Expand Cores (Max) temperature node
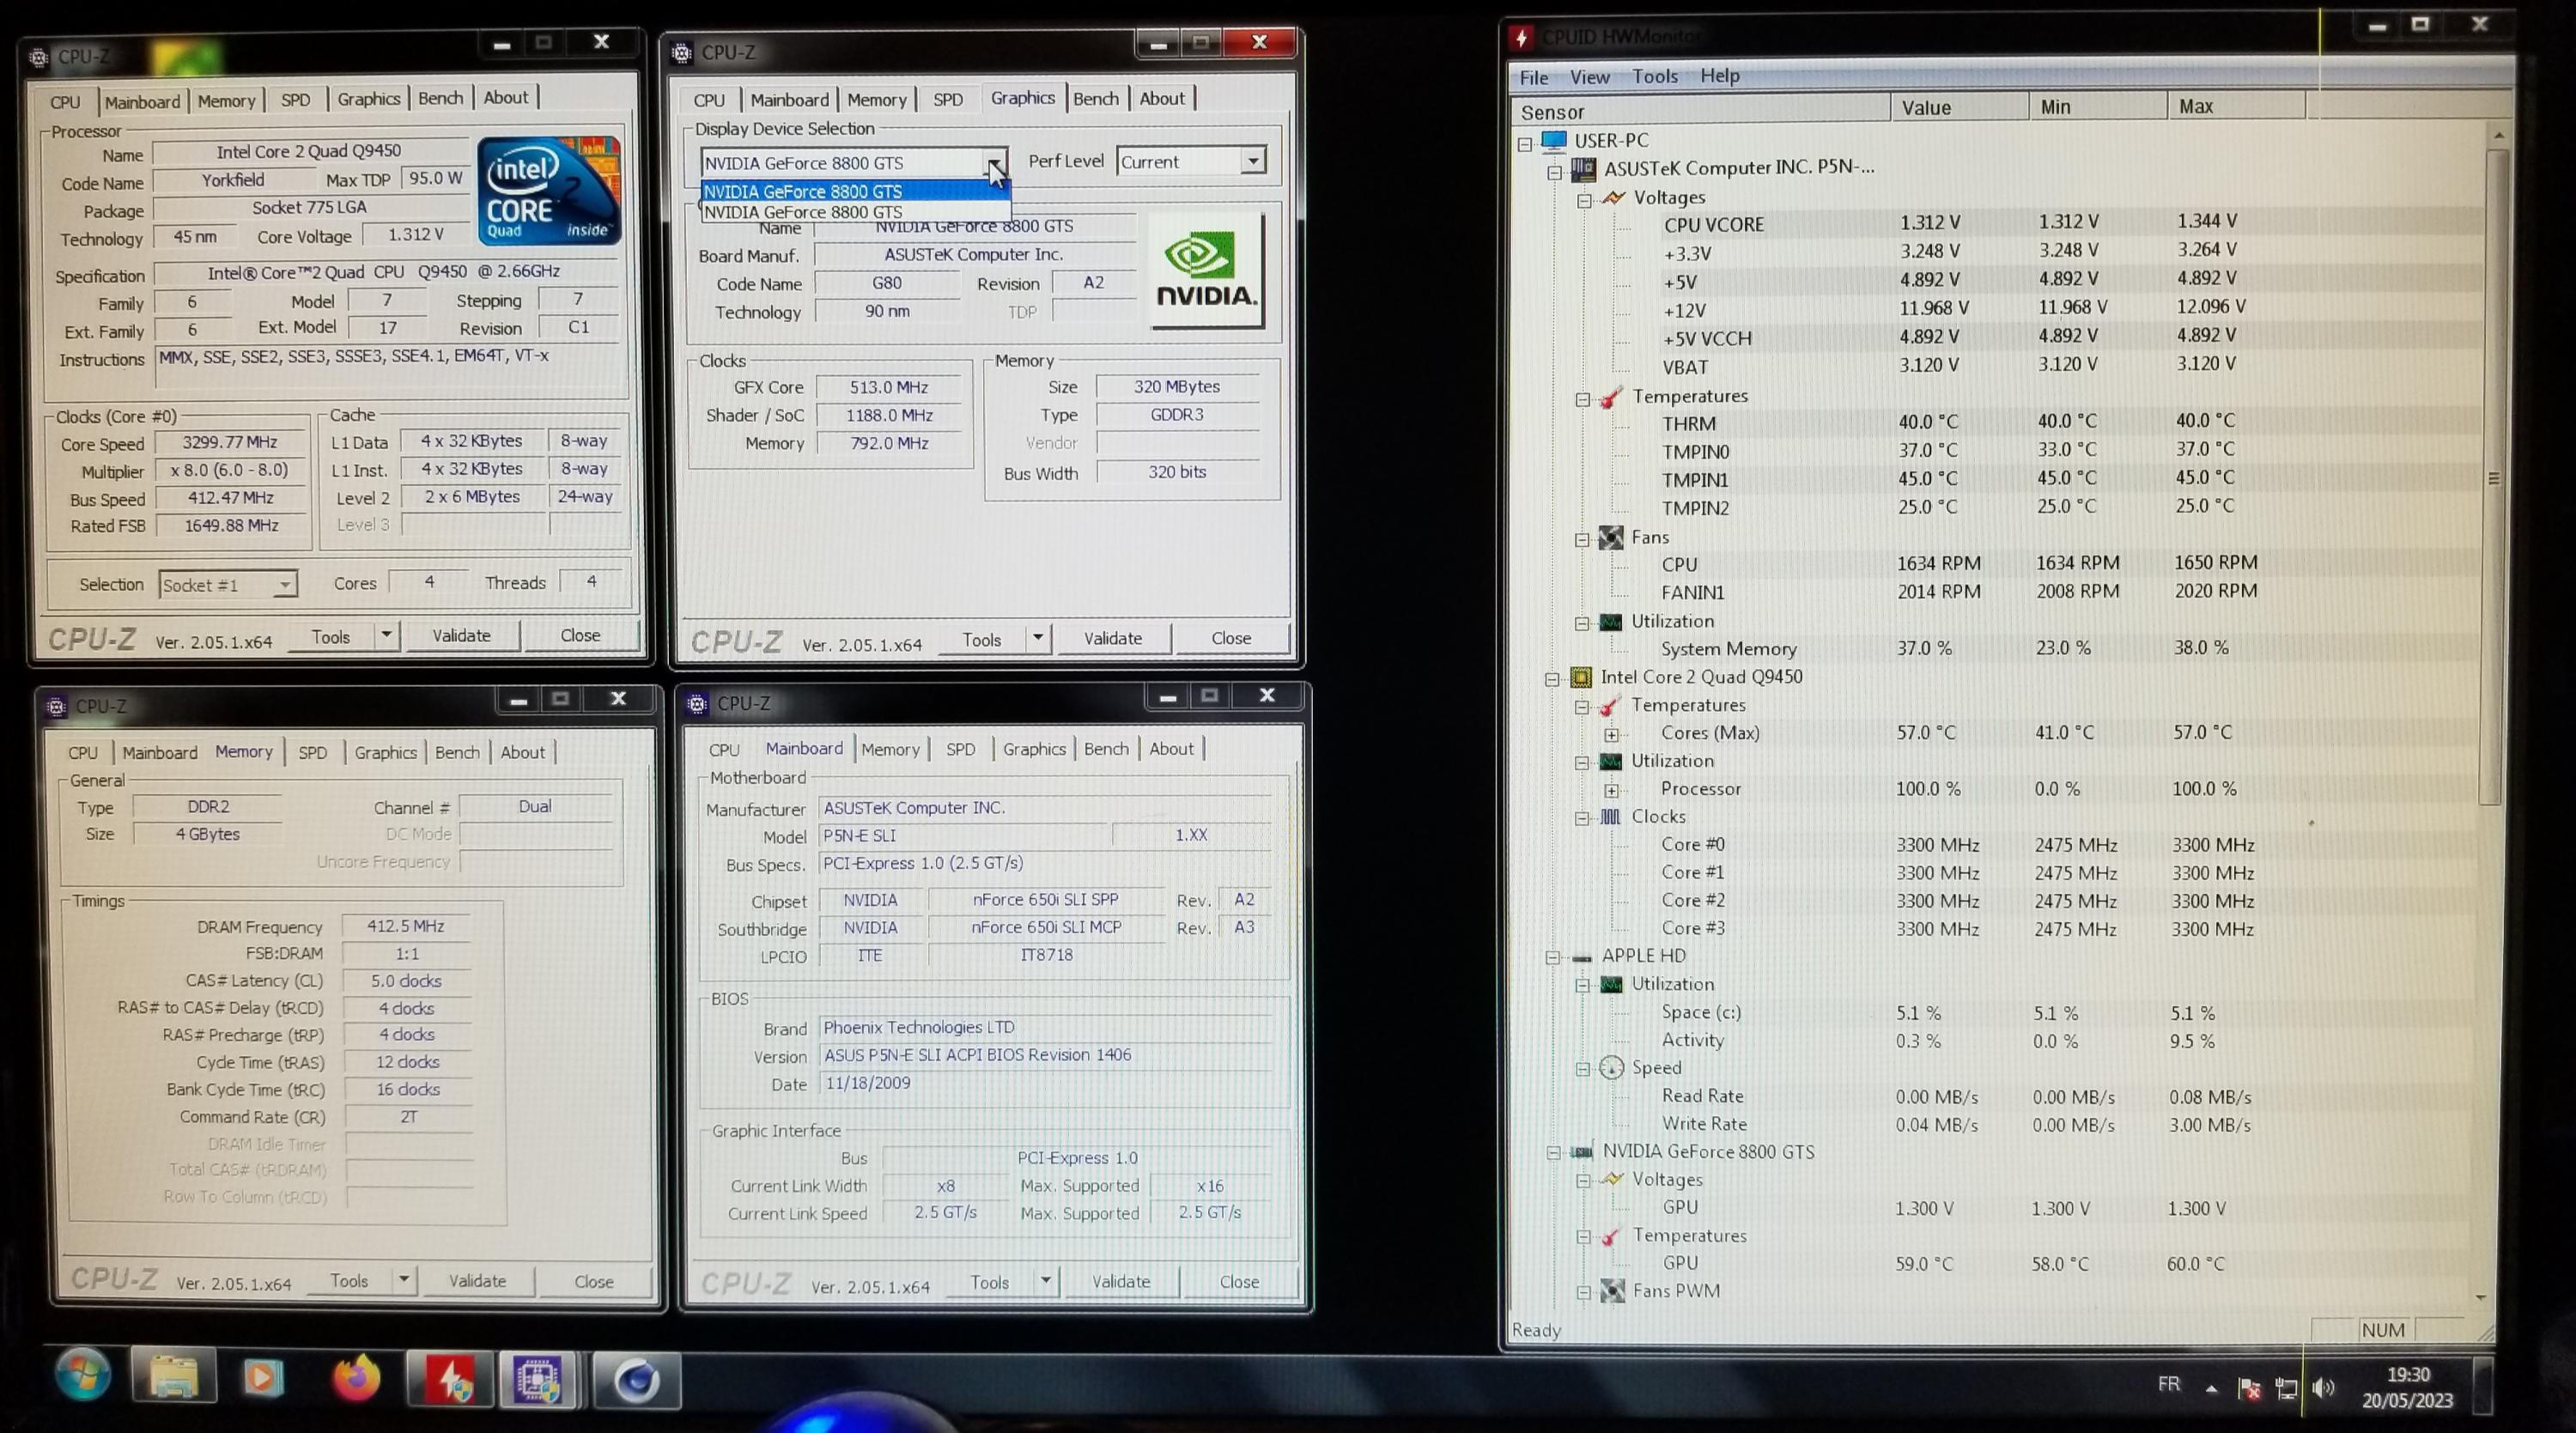The height and width of the screenshot is (1433, 2576). (1612, 735)
